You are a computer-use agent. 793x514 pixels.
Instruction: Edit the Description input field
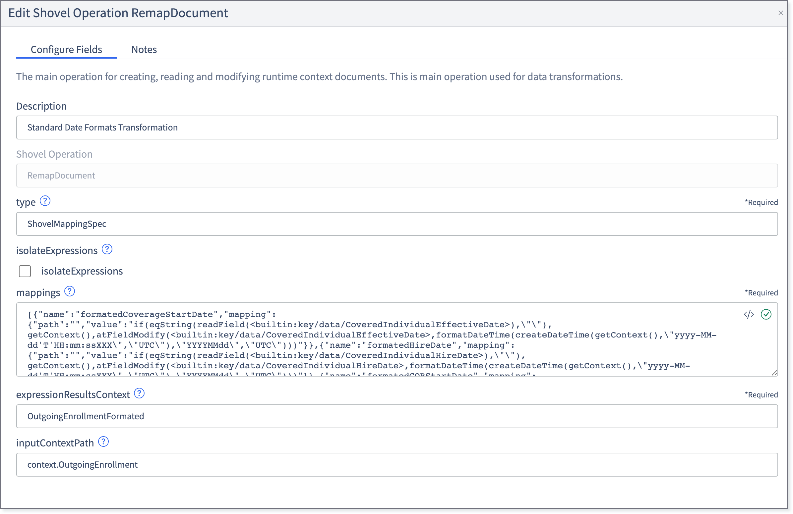[x=397, y=128]
